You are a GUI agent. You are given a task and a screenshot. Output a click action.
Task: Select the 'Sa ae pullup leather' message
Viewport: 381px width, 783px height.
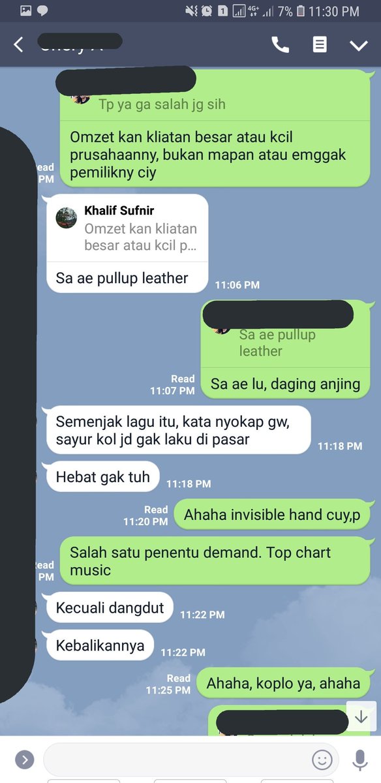point(122,278)
